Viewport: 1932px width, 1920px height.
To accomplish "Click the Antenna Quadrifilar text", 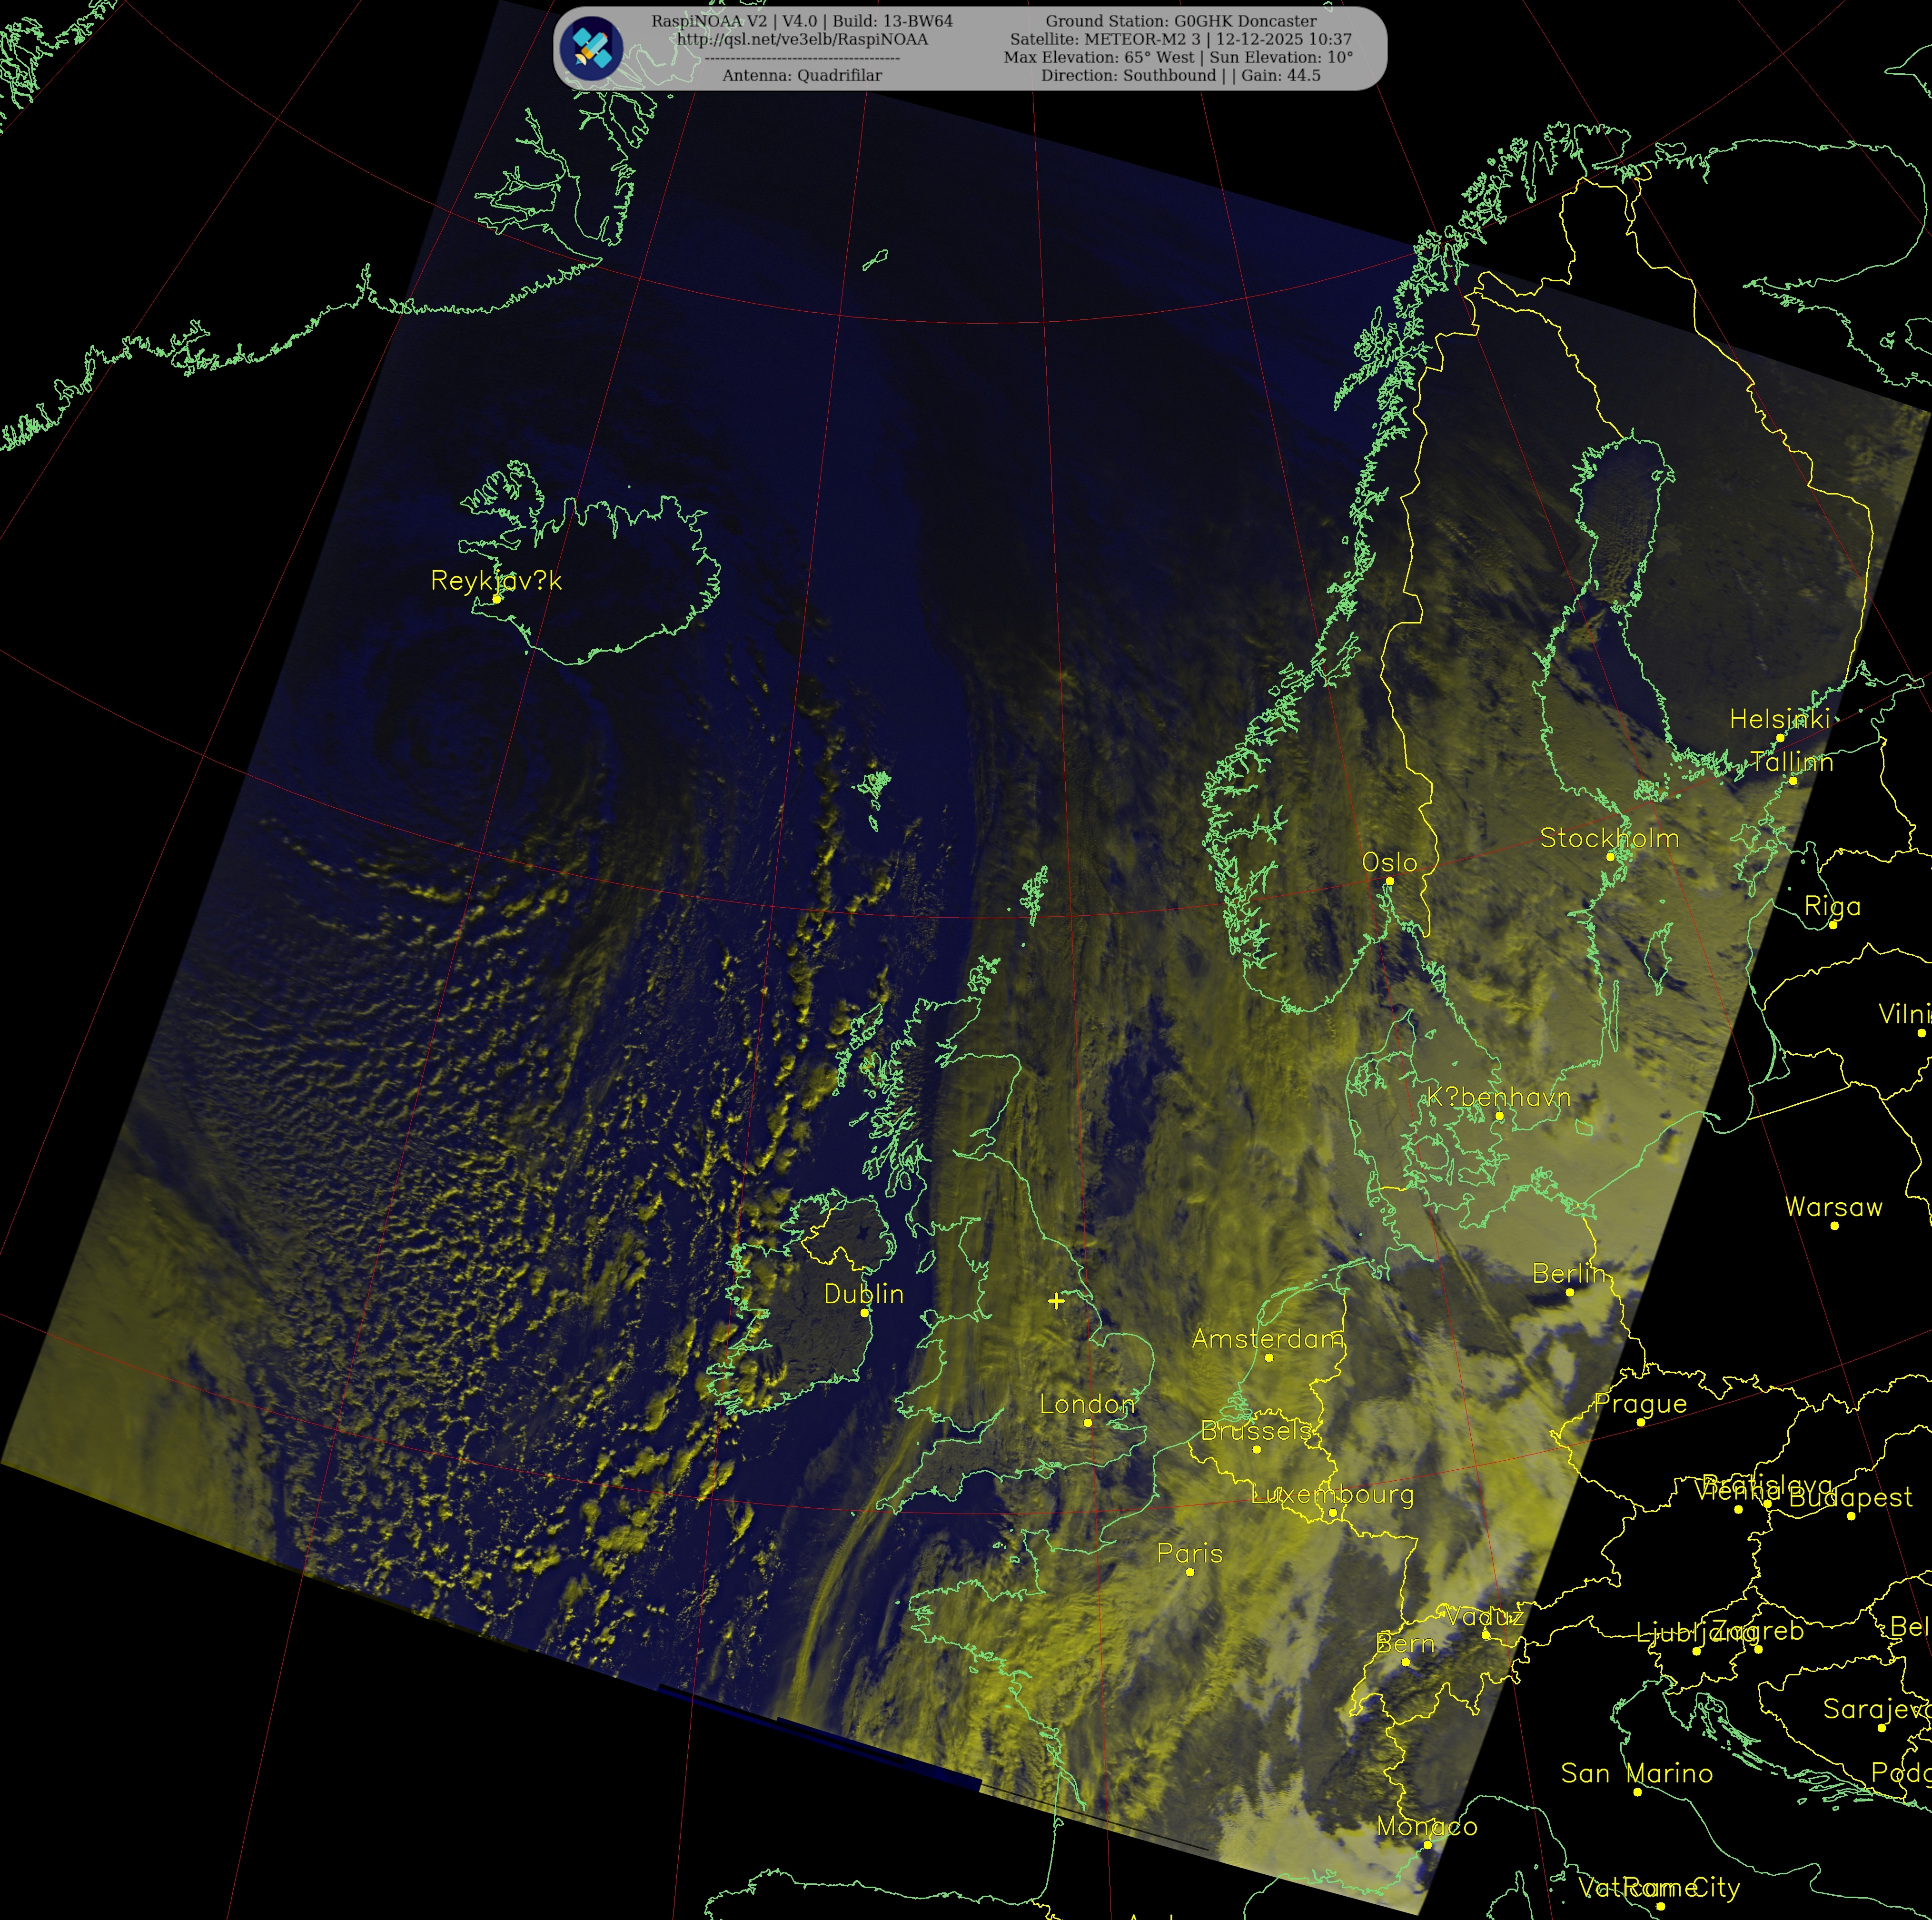I will coord(802,75).
